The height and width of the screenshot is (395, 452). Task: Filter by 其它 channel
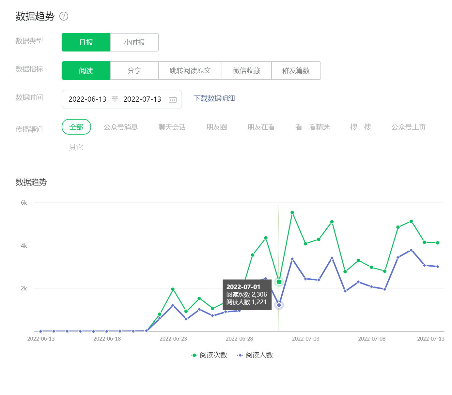76,147
